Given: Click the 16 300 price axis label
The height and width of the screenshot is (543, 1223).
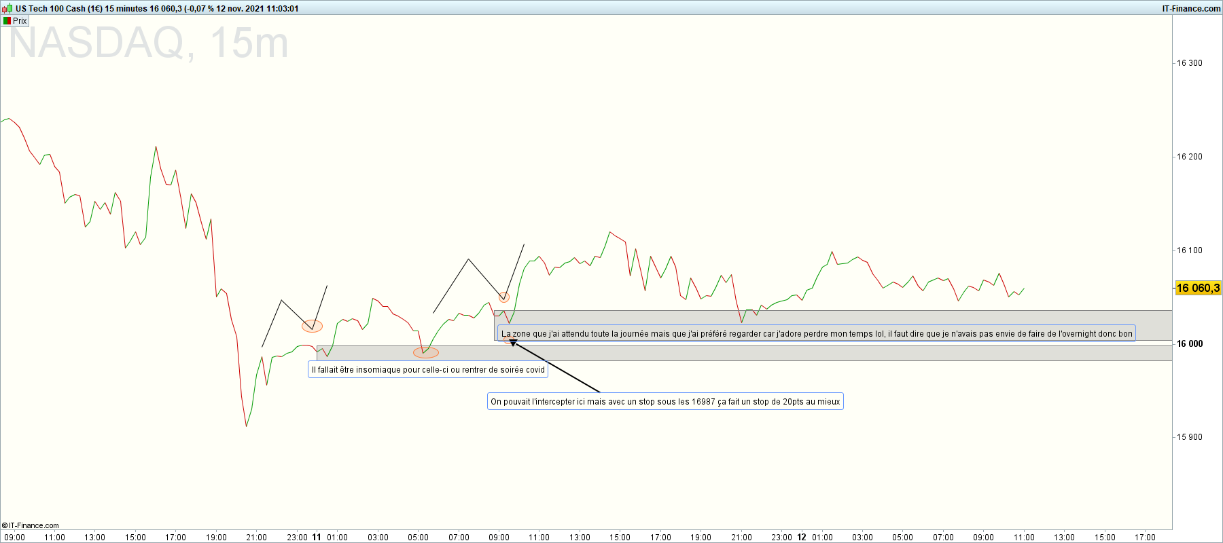Looking at the screenshot, I should click(1190, 63).
